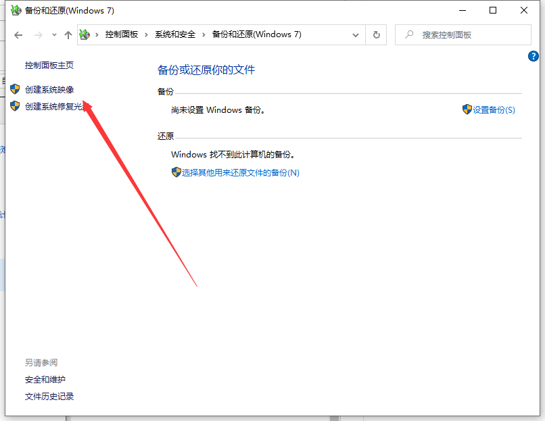
Task: Click the 创建系统映像 link
Action: tap(49, 89)
